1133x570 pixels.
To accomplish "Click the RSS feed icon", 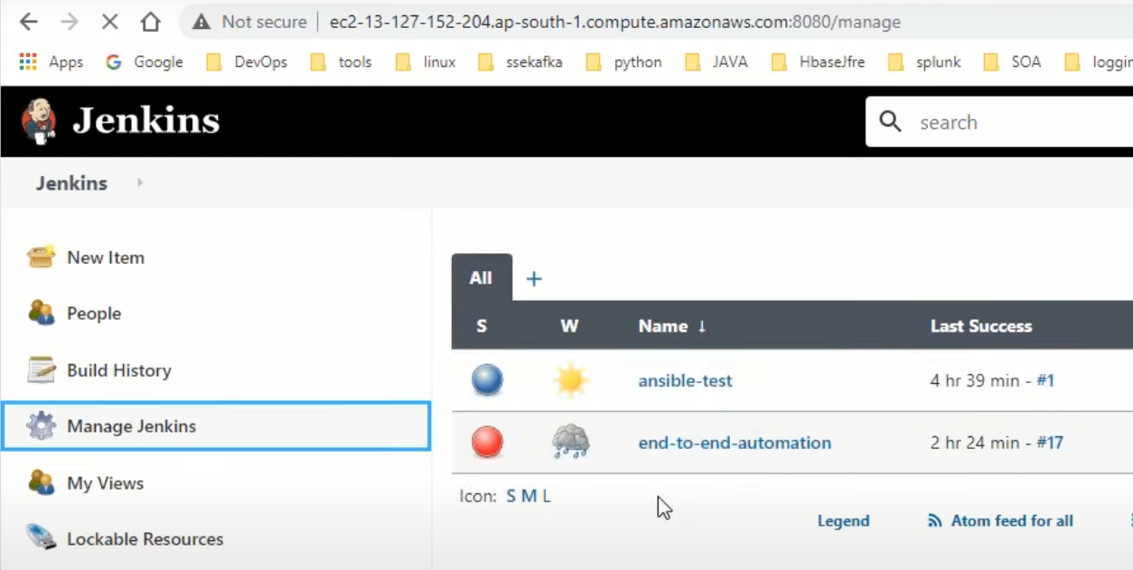I will point(935,521).
